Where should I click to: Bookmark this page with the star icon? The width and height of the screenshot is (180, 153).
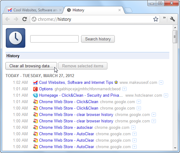tap(156, 19)
